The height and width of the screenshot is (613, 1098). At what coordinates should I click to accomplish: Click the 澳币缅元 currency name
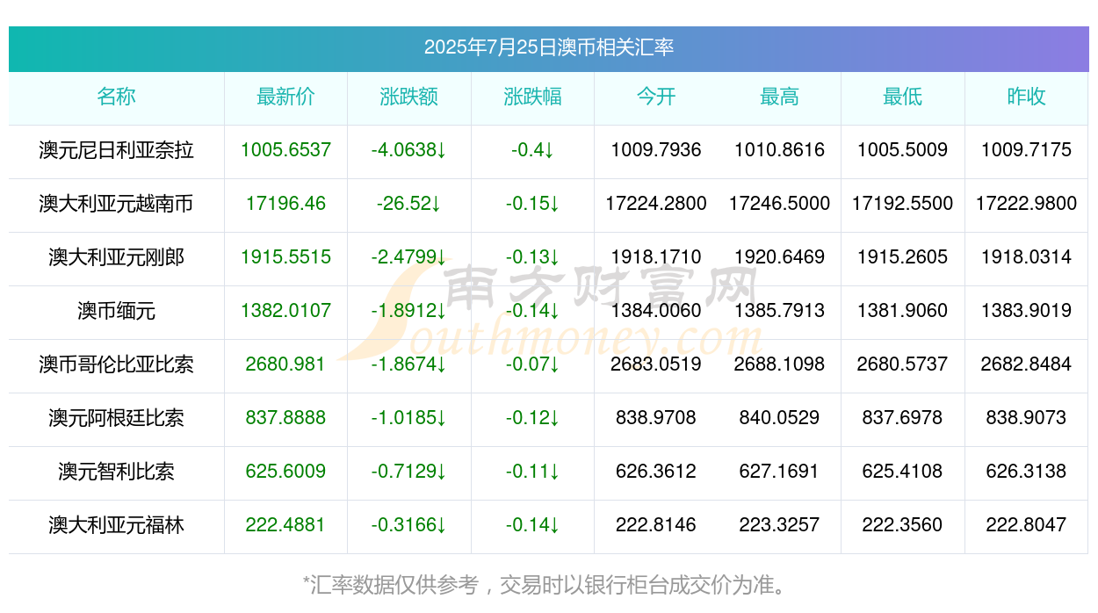point(116,311)
